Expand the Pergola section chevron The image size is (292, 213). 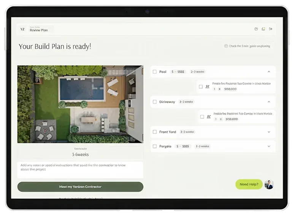(269, 146)
